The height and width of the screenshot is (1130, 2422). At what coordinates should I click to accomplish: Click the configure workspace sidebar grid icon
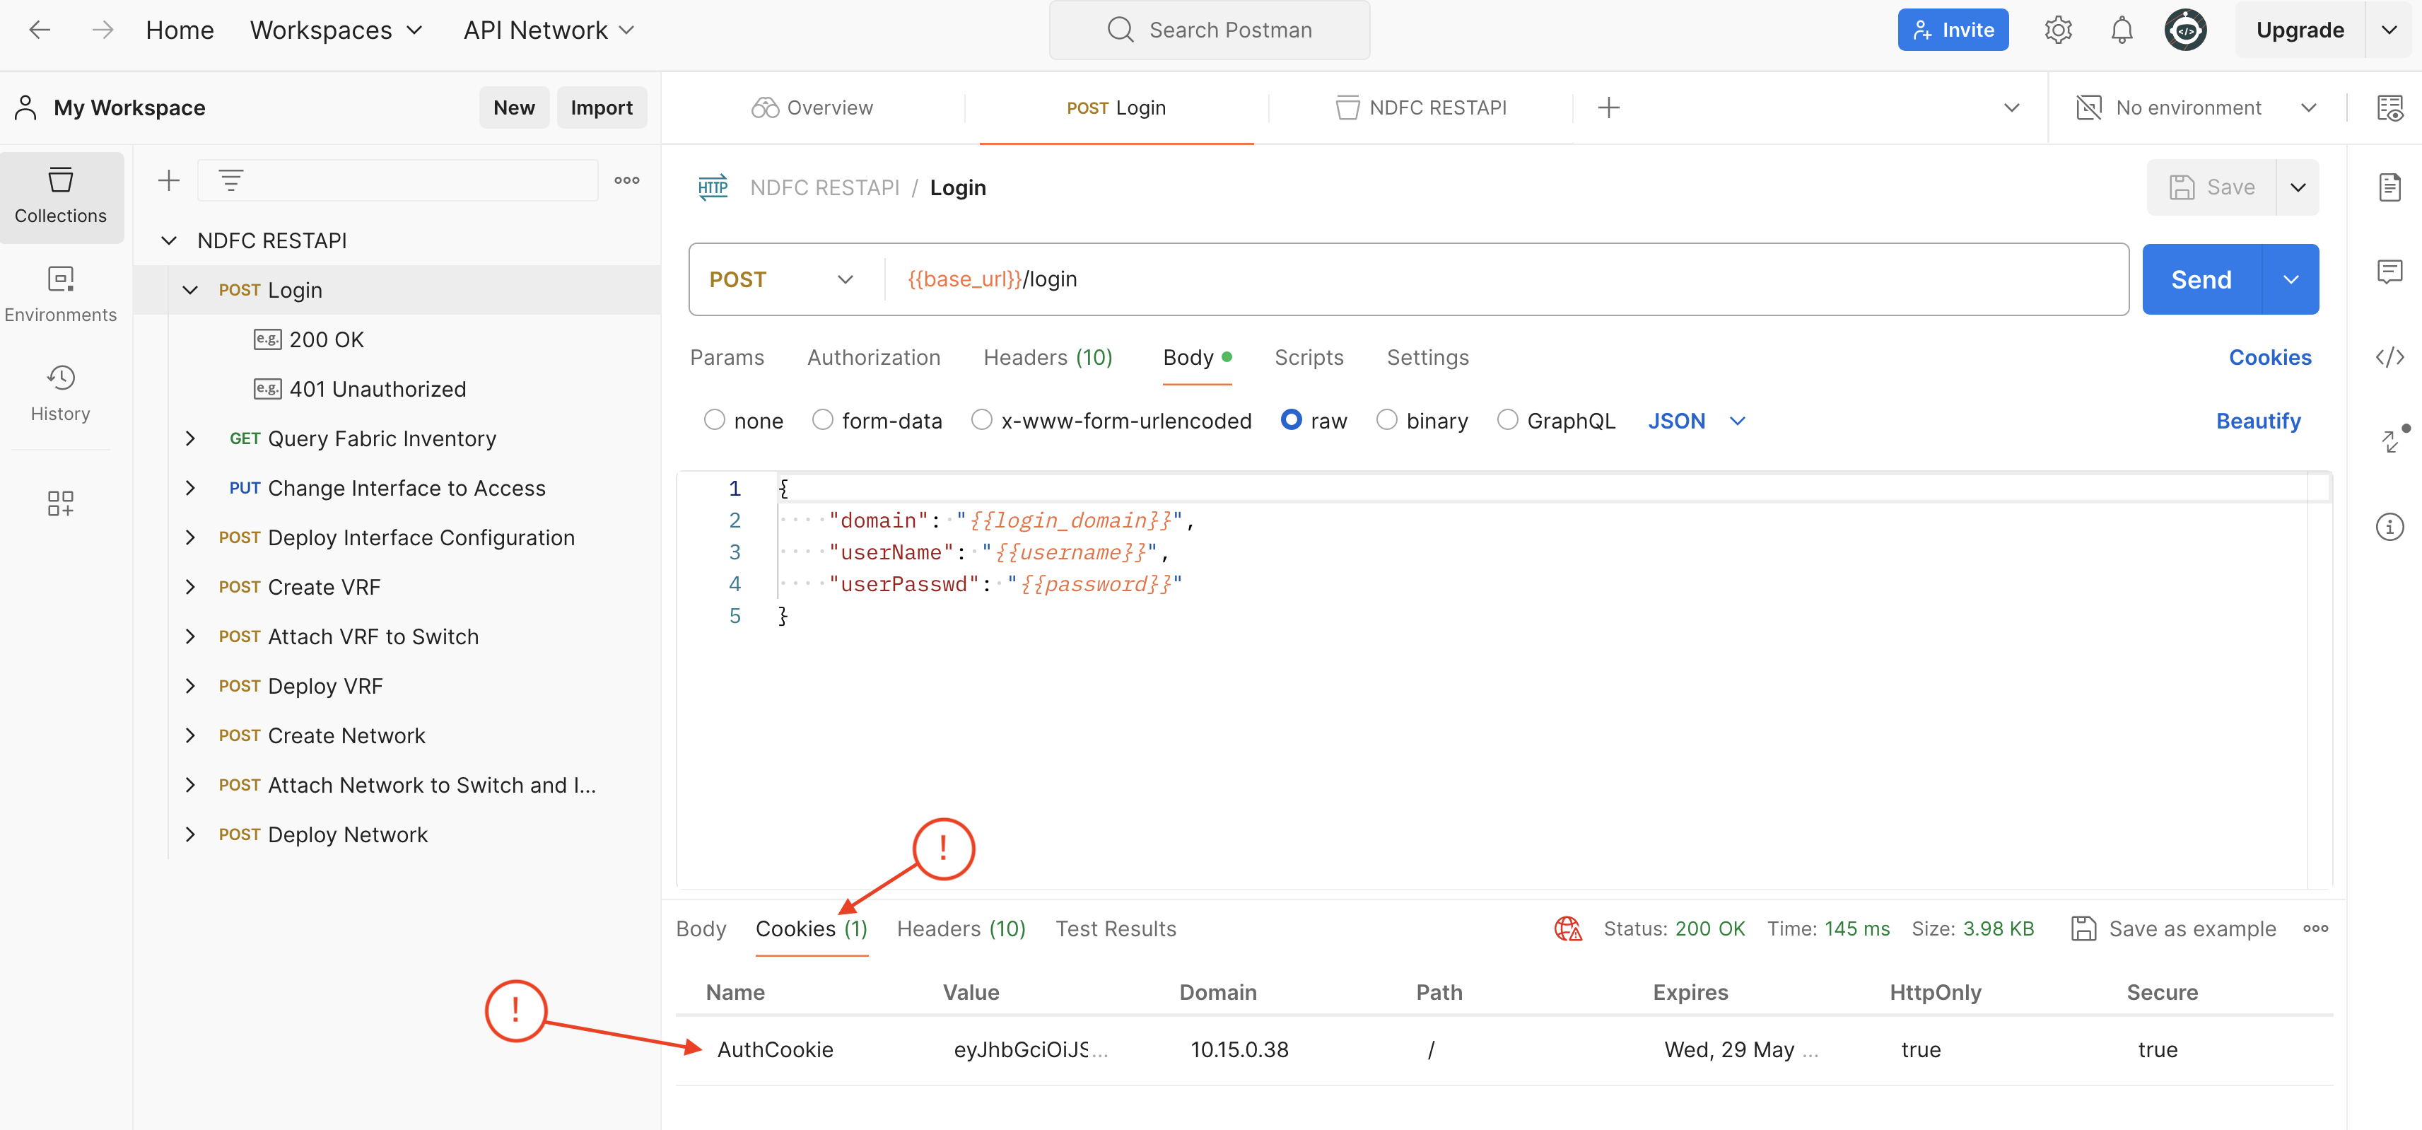(61, 503)
